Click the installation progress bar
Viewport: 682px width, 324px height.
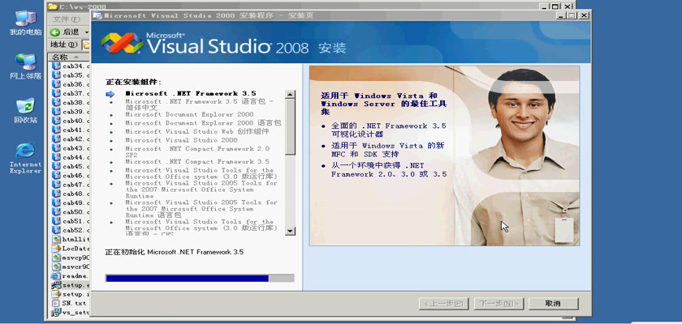(x=200, y=278)
